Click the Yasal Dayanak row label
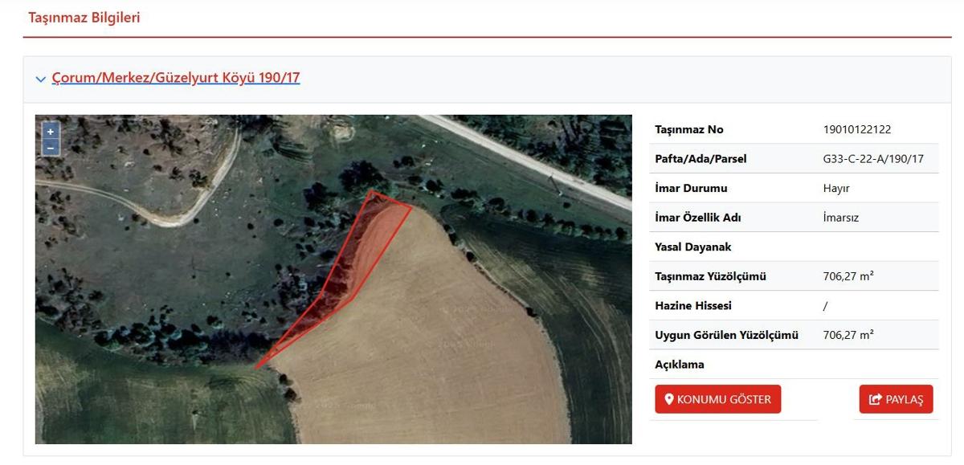 click(x=693, y=247)
